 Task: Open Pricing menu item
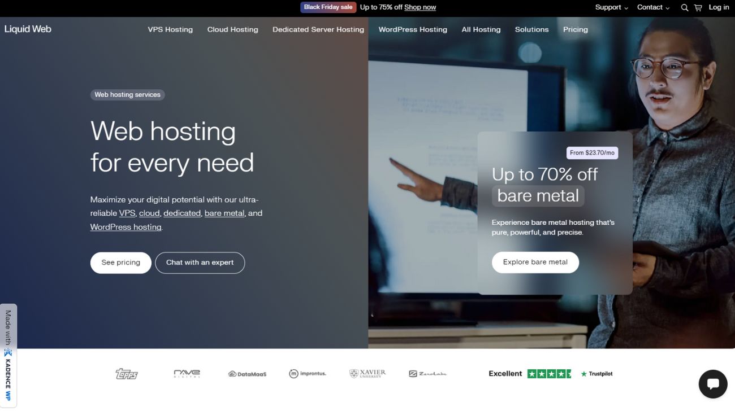tap(576, 29)
